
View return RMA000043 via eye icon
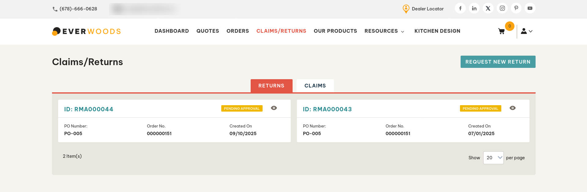[513, 108]
